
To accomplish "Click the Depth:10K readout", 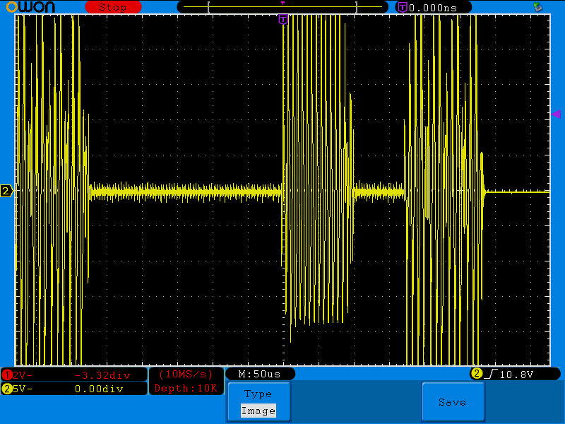I will point(186,388).
